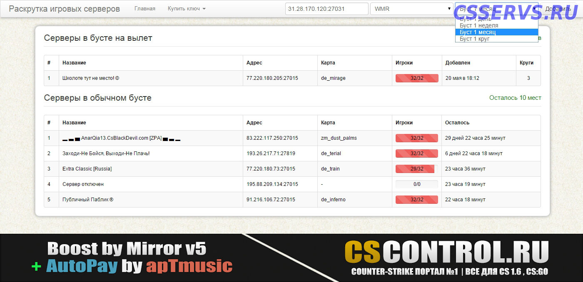Select address 195.88.209.134:27015

tap(272, 184)
